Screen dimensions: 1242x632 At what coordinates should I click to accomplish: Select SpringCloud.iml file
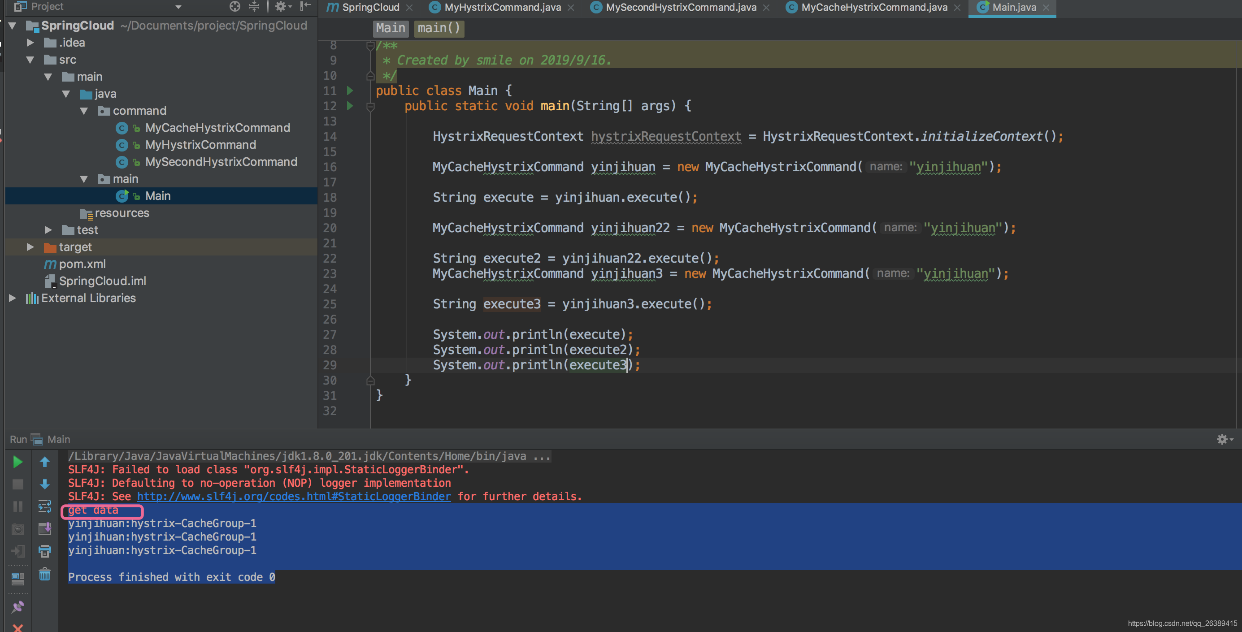102,281
